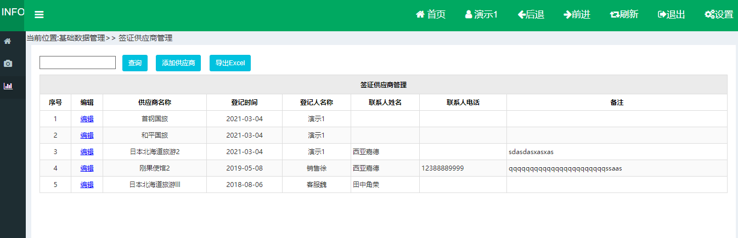Screen dimensions: 738x238
Task: Click 编辑 link for 和平国旅
Action: click(87, 135)
